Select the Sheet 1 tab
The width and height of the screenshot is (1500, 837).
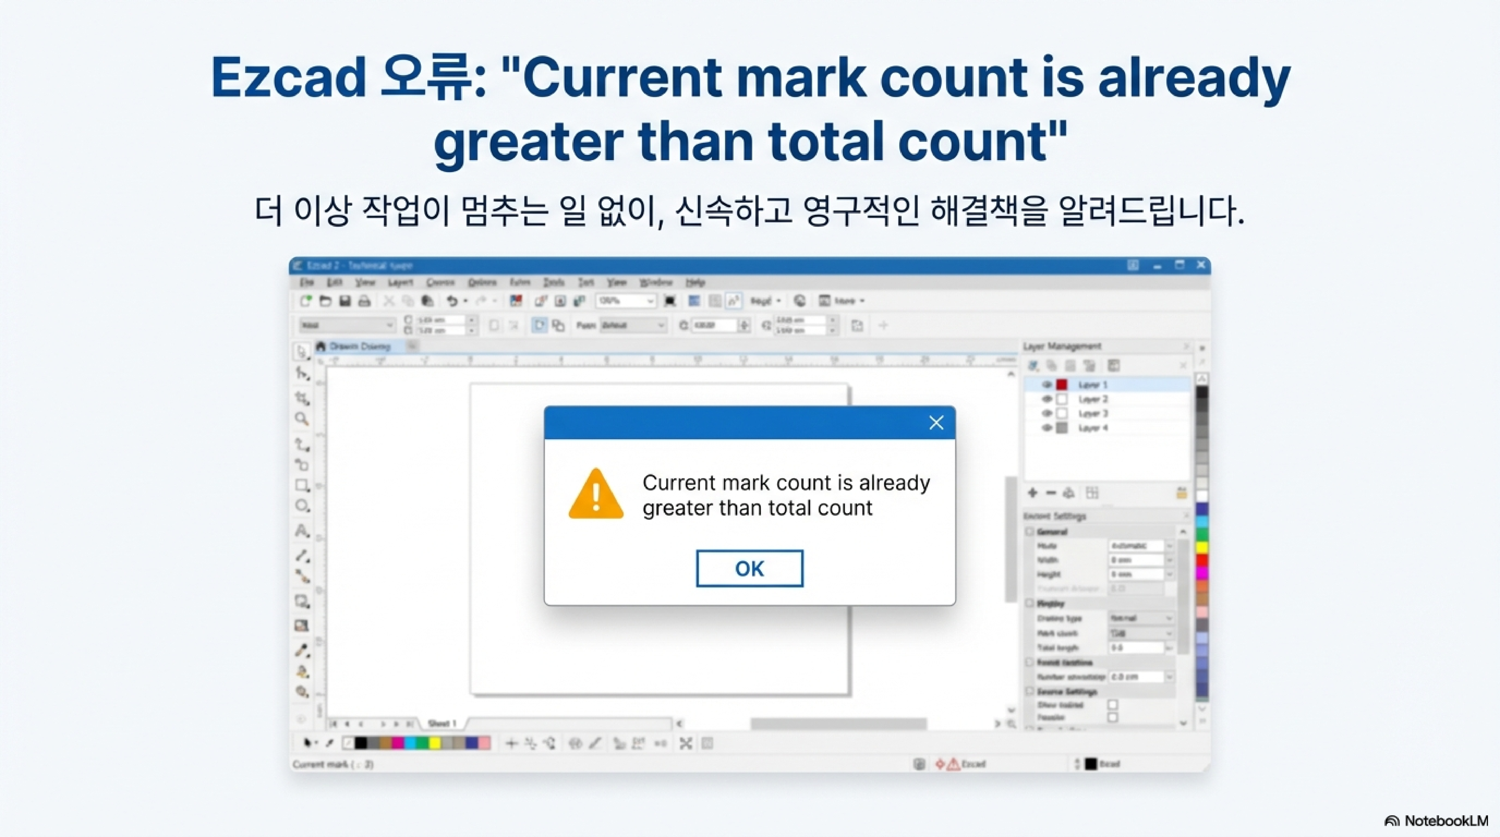[442, 723]
